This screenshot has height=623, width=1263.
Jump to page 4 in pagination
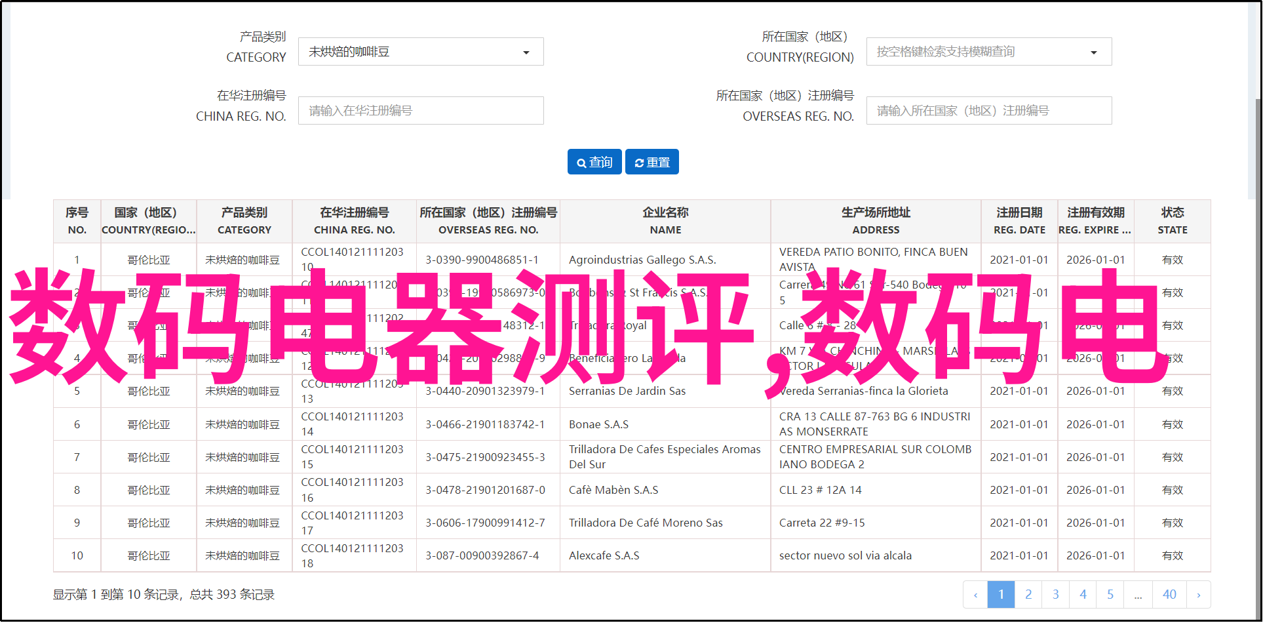click(1083, 594)
